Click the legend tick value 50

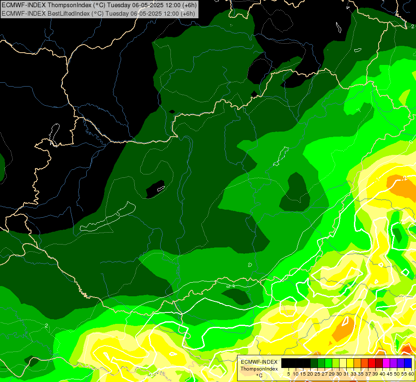click(x=397, y=374)
